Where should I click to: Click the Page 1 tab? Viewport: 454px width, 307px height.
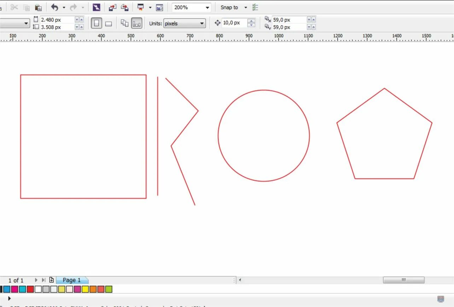[x=72, y=280]
